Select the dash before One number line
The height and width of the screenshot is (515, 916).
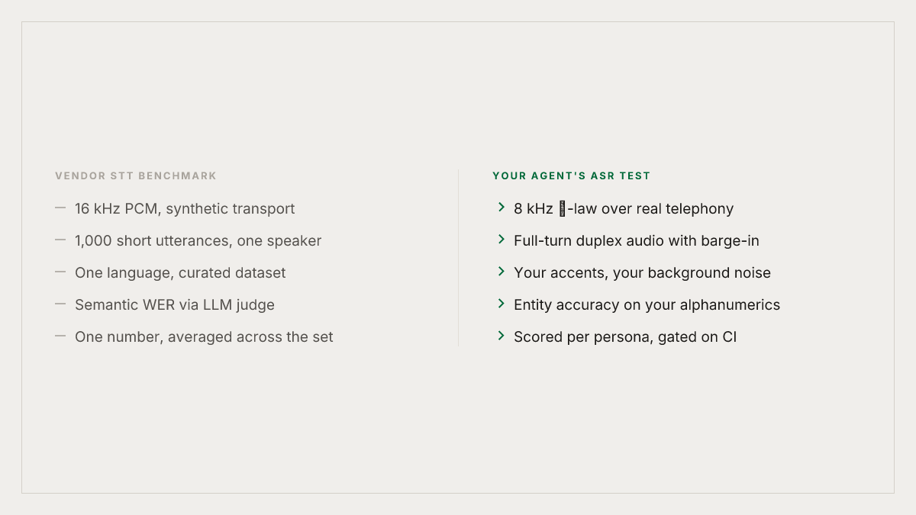(60, 336)
